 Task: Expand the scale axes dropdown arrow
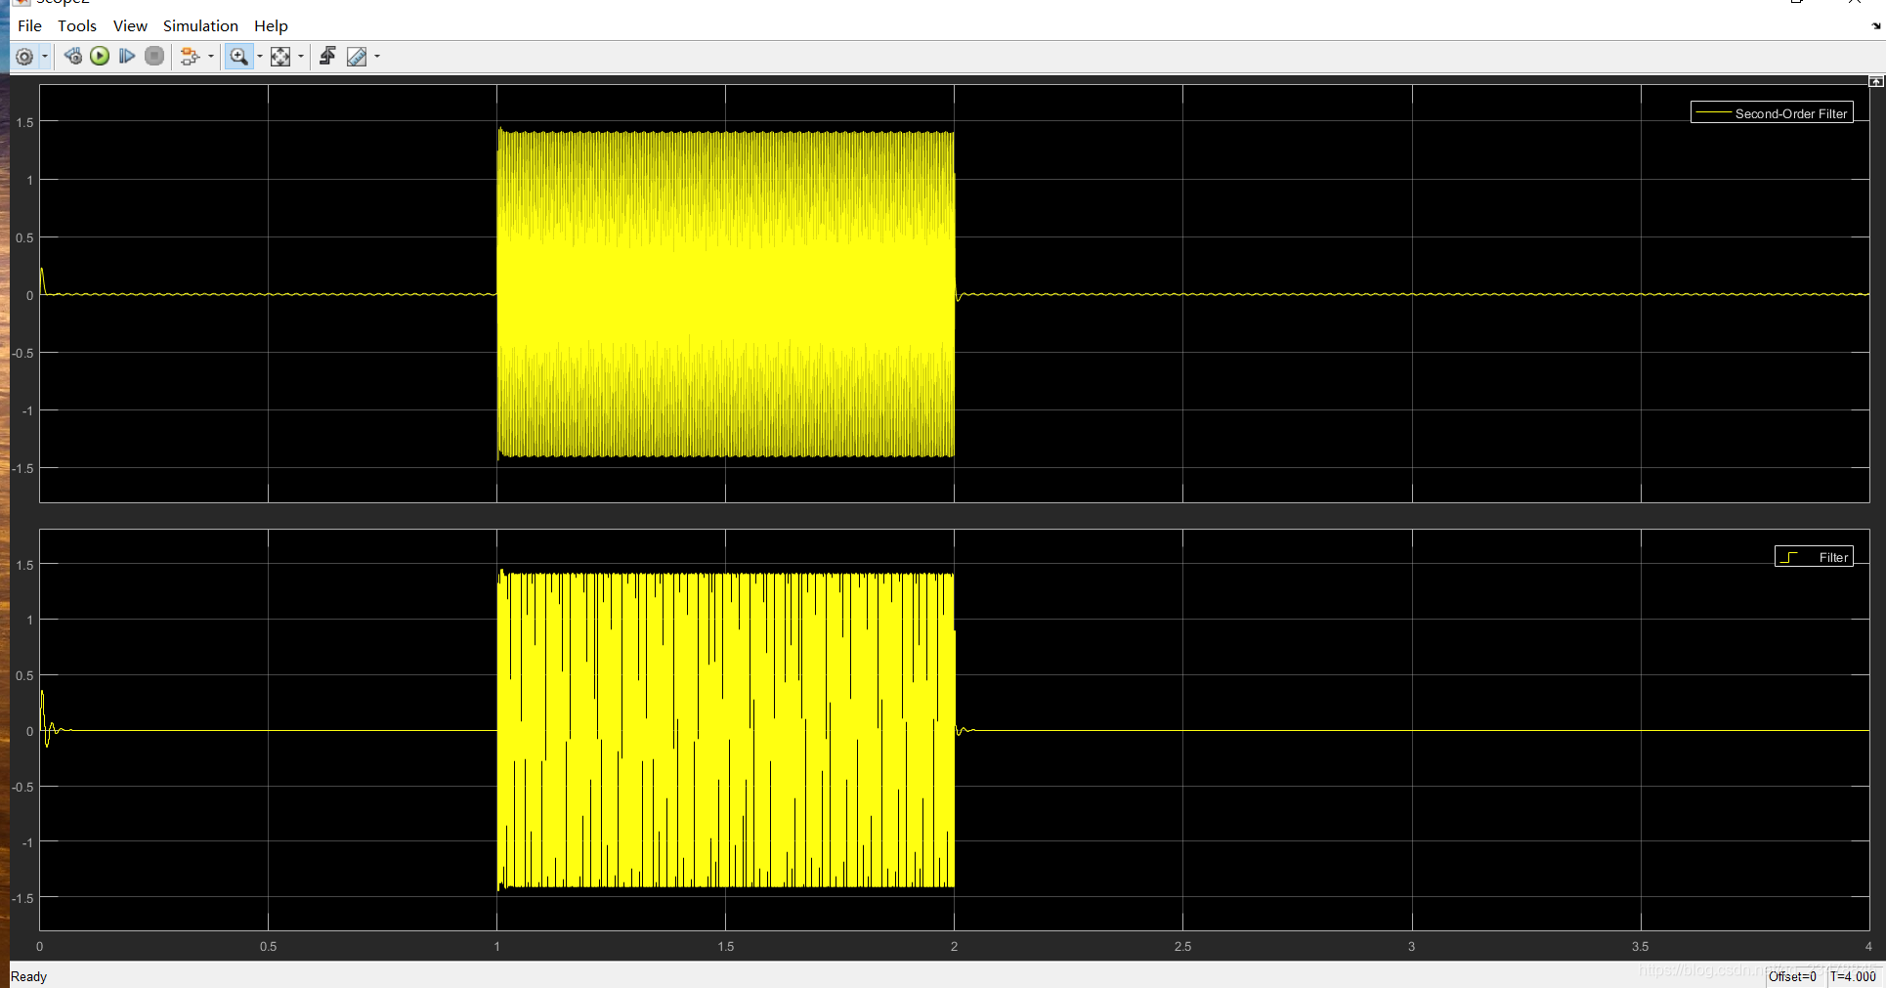click(x=300, y=57)
